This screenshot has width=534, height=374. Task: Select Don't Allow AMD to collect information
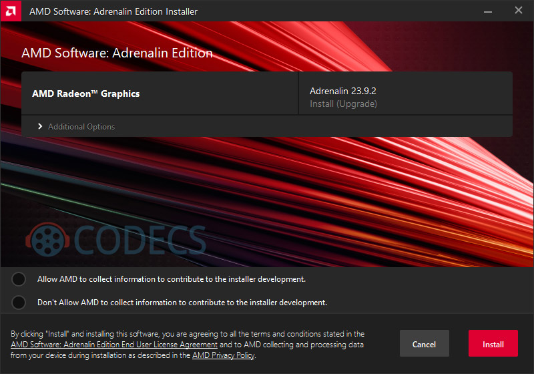click(19, 302)
